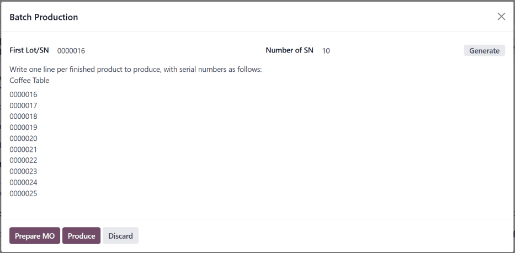Hit the Produce button
Viewport: 515px width, 253px height.
81,236
